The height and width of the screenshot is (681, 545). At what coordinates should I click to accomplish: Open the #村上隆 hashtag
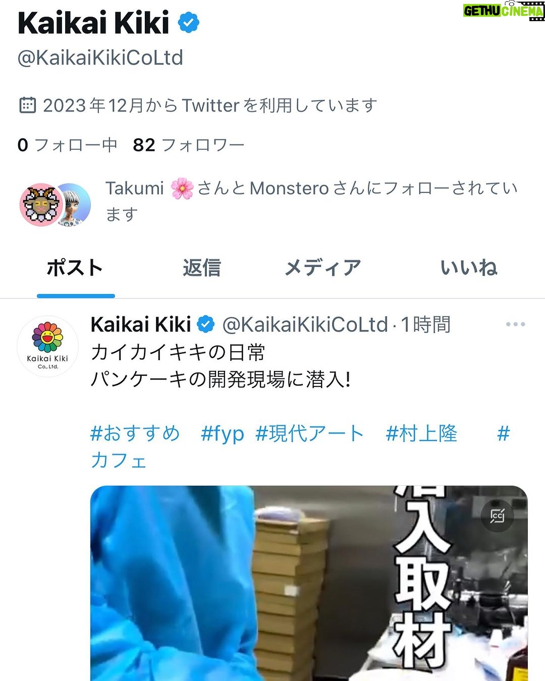click(x=421, y=433)
